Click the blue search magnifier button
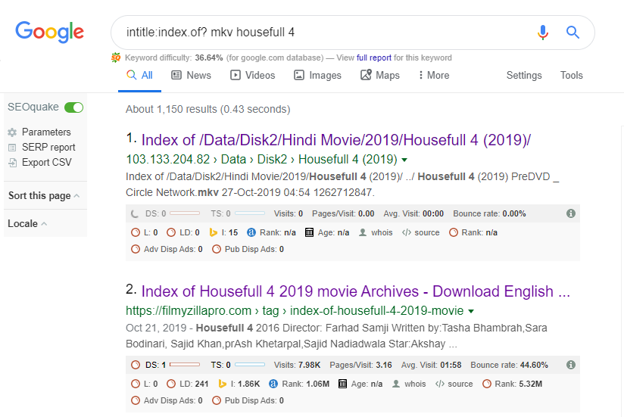The height and width of the screenshot is (417, 624). 573,33
